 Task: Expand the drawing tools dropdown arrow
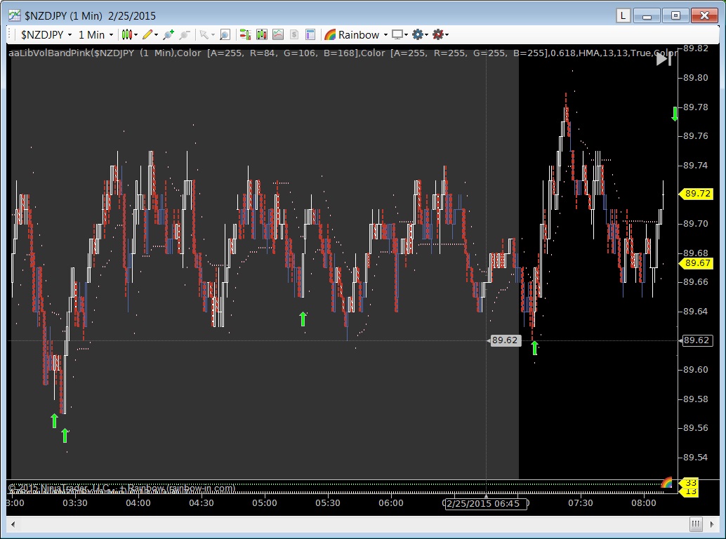(x=156, y=34)
